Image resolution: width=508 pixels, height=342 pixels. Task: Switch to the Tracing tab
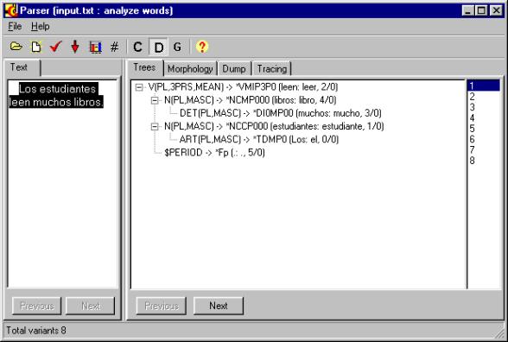[x=272, y=69]
